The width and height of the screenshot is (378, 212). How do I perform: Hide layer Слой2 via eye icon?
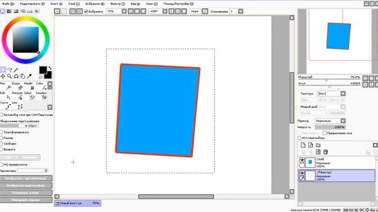pyautogui.click(x=302, y=160)
